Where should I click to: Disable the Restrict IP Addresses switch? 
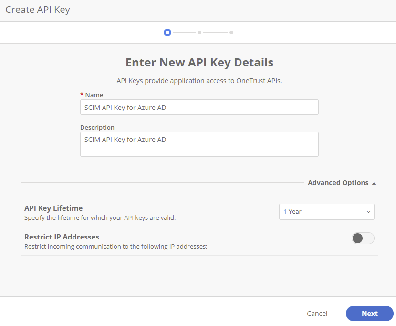coord(363,238)
